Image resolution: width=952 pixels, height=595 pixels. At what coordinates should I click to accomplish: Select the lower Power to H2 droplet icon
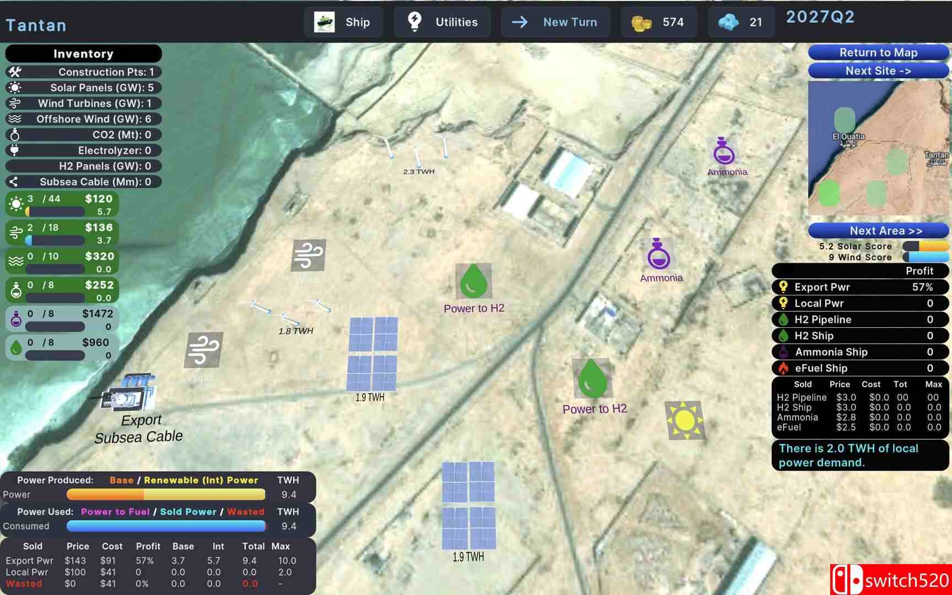click(592, 378)
